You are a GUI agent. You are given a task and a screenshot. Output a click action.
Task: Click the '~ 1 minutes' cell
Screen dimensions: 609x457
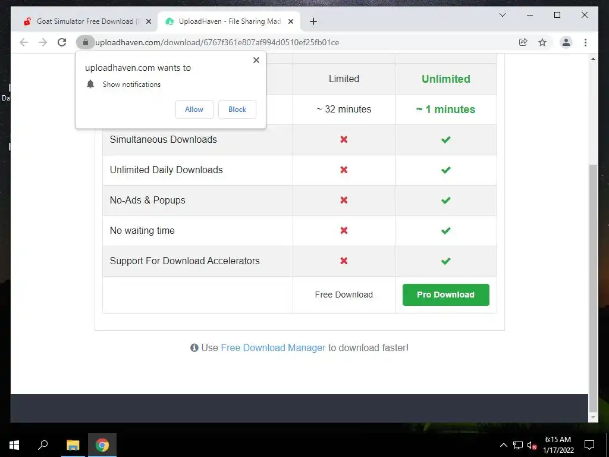click(446, 109)
